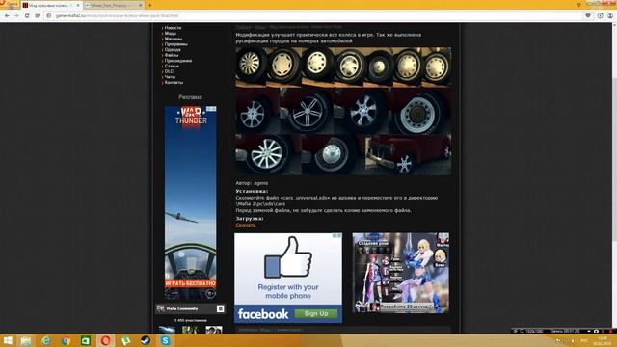The width and height of the screenshot is (617, 347).
Task: Open the Статьи menu link
Action: click(172, 67)
